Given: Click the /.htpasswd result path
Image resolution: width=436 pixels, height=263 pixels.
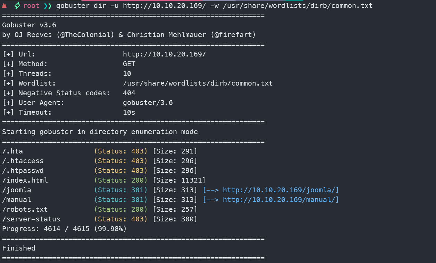Looking at the screenshot, I should (23, 170).
